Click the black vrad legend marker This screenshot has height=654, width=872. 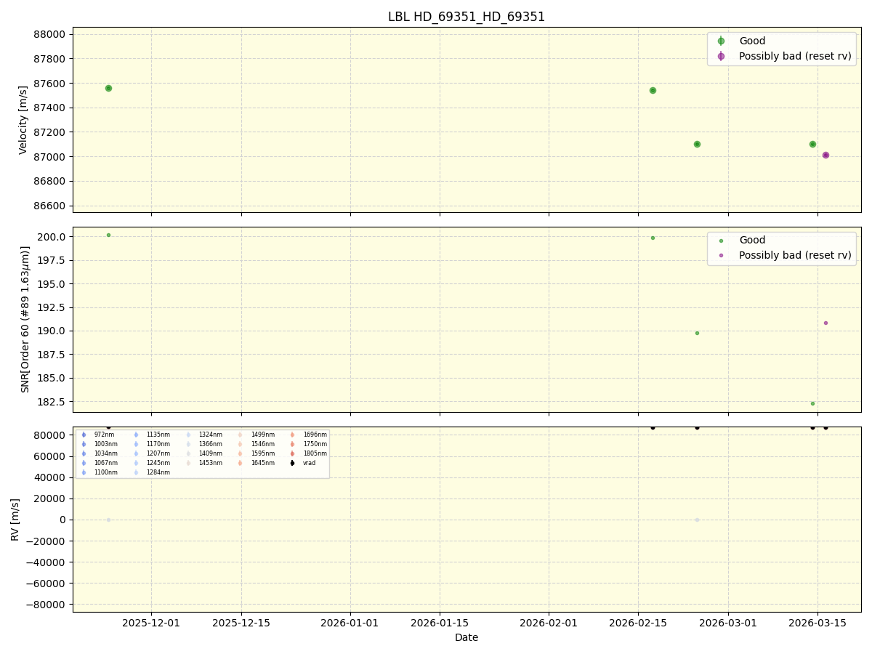pyautogui.click(x=291, y=463)
